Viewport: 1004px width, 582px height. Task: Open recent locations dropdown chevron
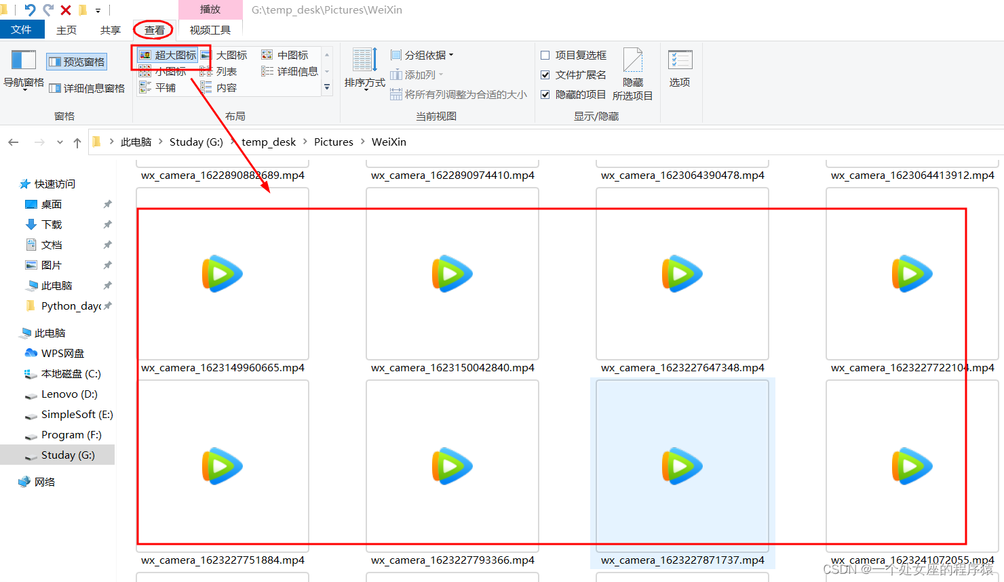[x=60, y=142]
